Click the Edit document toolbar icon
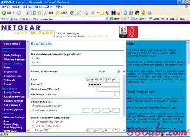 point(93,13)
